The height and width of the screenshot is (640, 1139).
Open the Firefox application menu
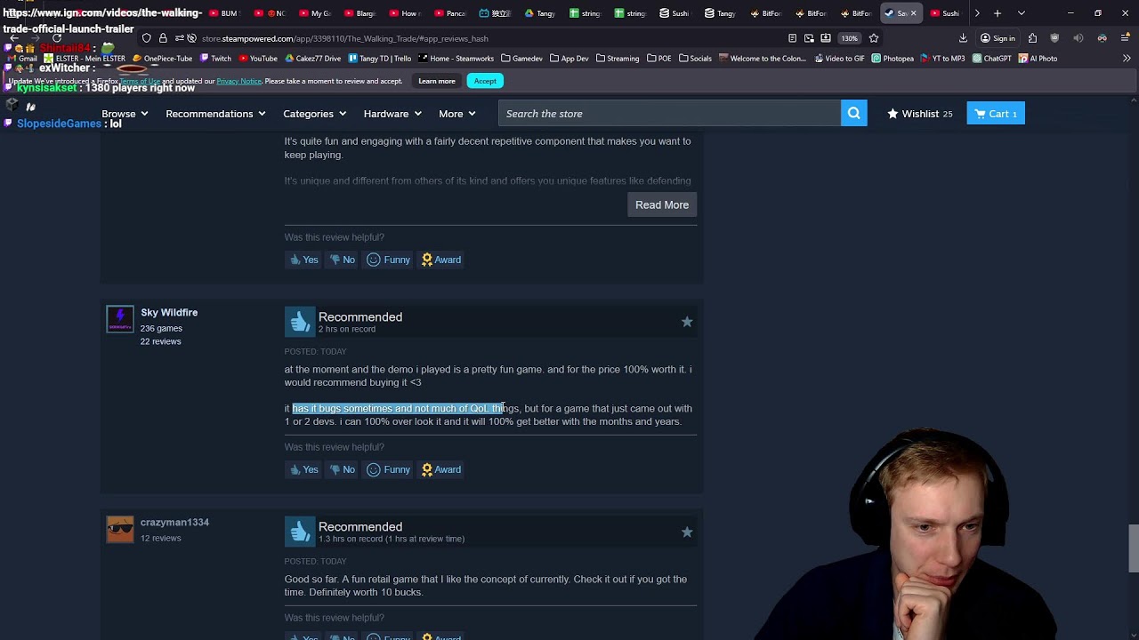pos(1126,38)
